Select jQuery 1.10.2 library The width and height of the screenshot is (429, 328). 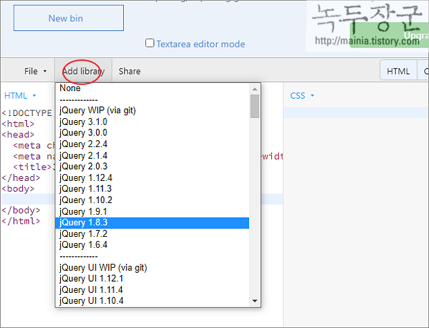(x=152, y=200)
